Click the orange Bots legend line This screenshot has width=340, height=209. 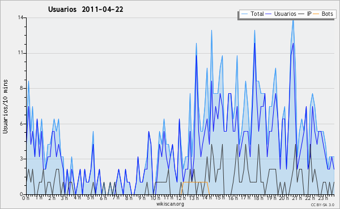click(316, 14)
